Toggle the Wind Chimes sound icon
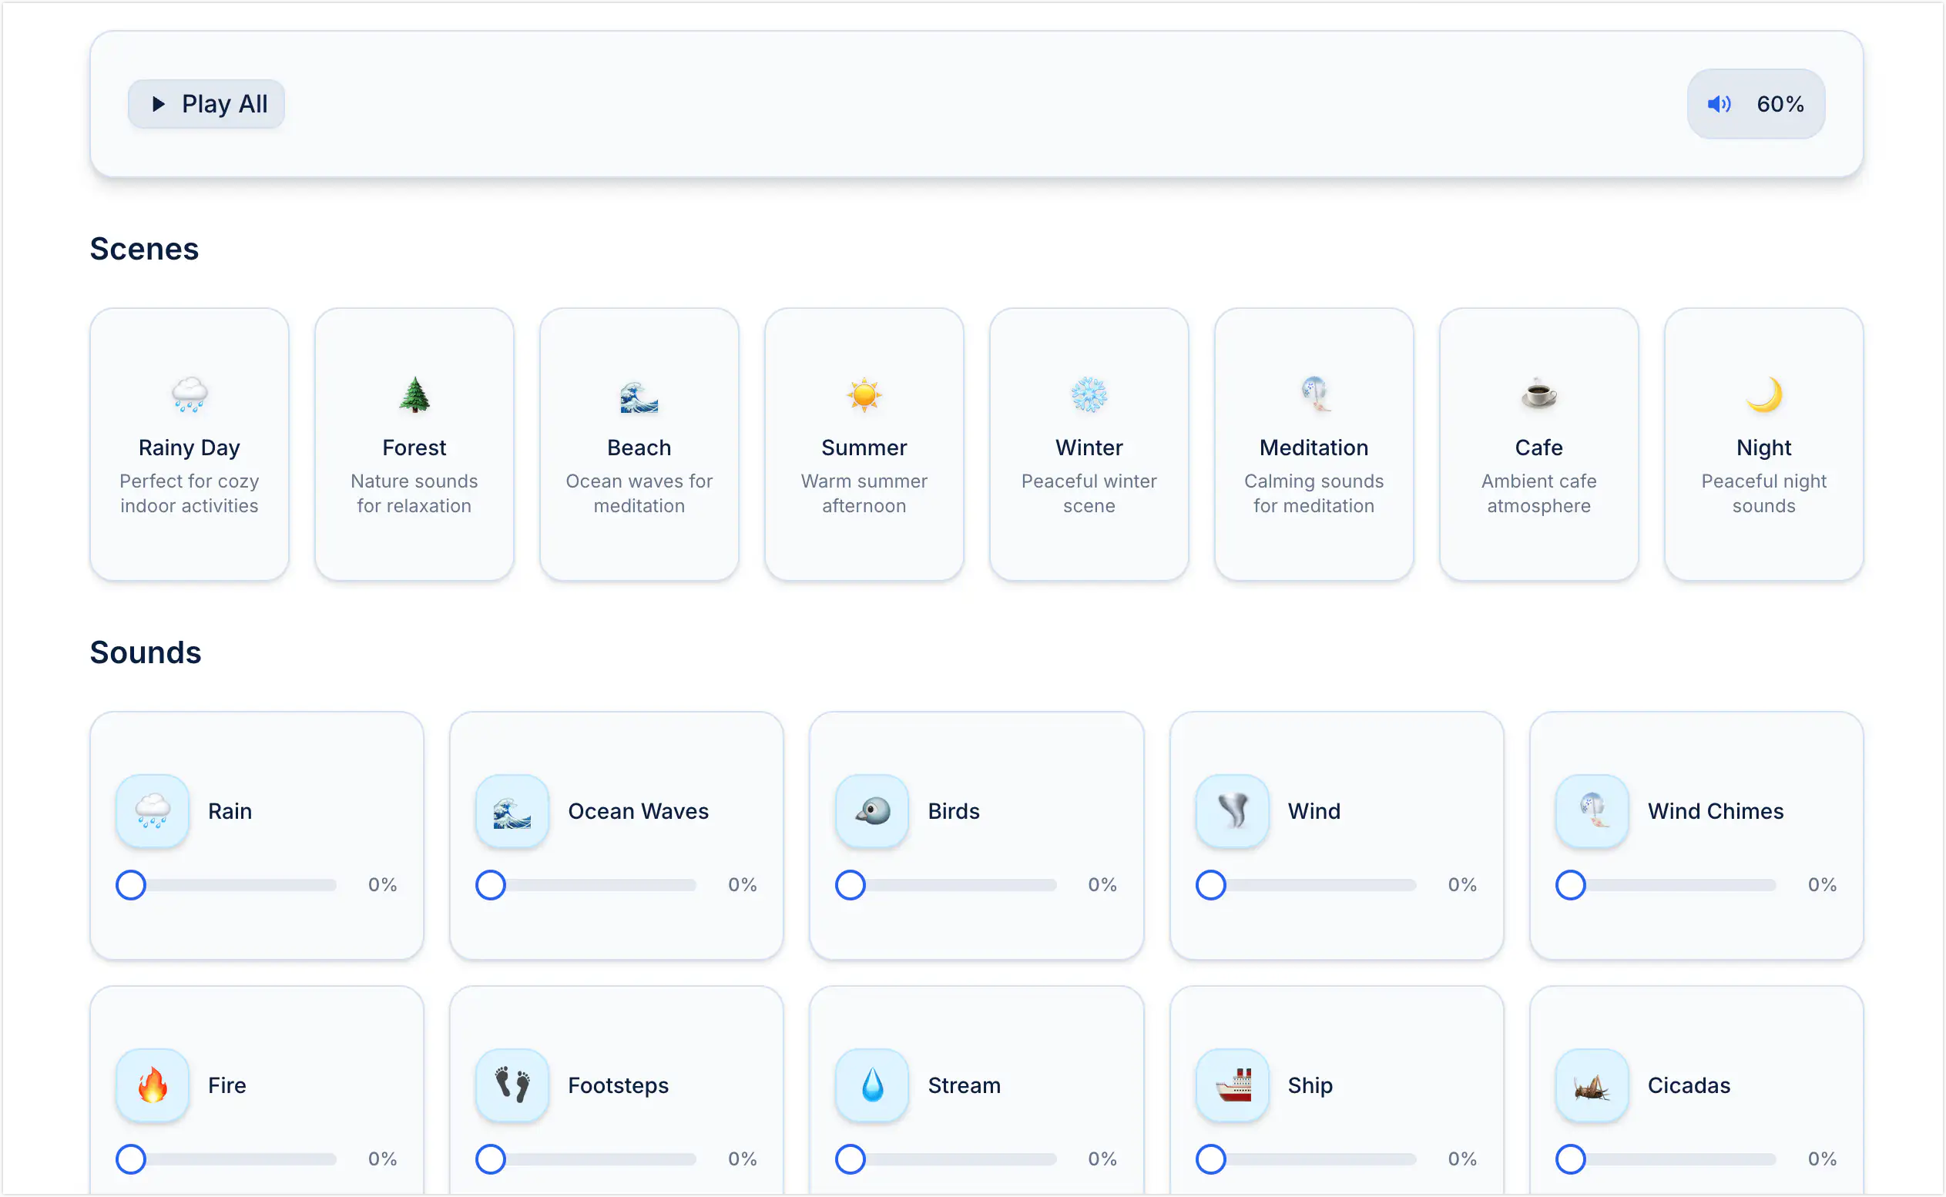The image size is (1946, 1197). click(1592, 810)
